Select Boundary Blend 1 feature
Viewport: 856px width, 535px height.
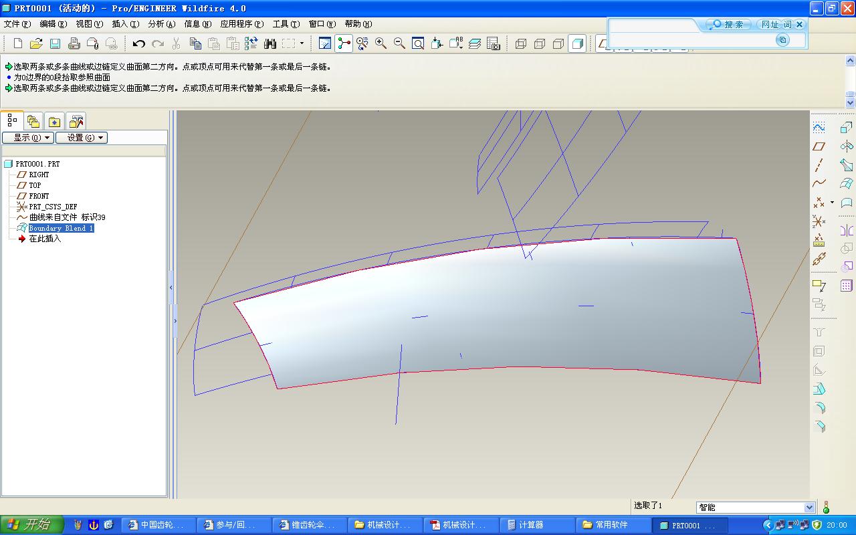61,228
